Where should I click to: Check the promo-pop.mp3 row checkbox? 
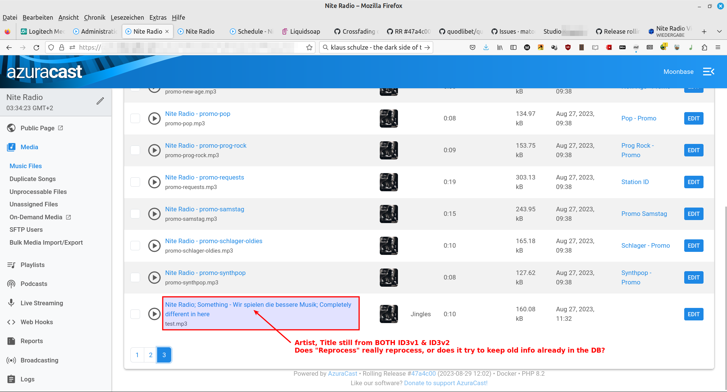[135, 118]
